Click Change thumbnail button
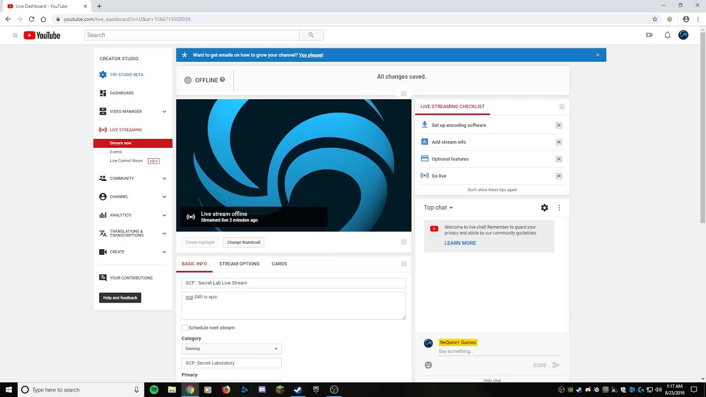 point(244,242)
